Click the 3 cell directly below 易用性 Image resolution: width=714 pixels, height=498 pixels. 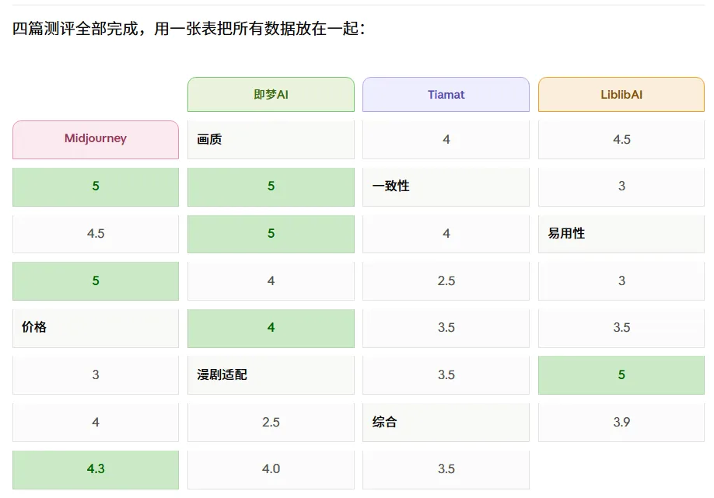tap(621, 281)
